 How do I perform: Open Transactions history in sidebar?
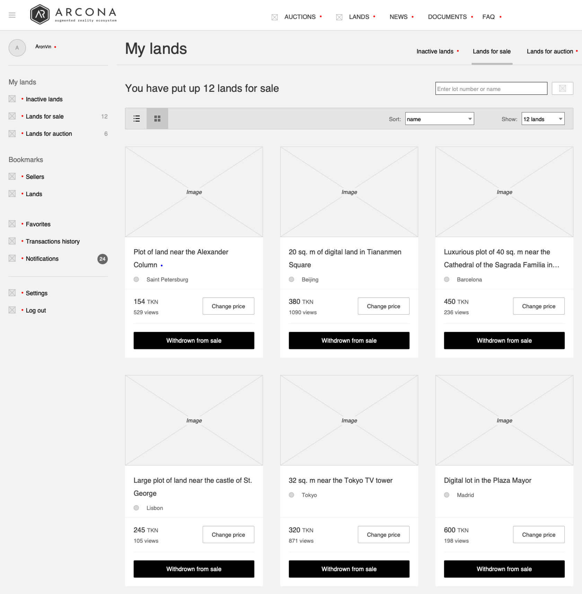coord(53,242)
